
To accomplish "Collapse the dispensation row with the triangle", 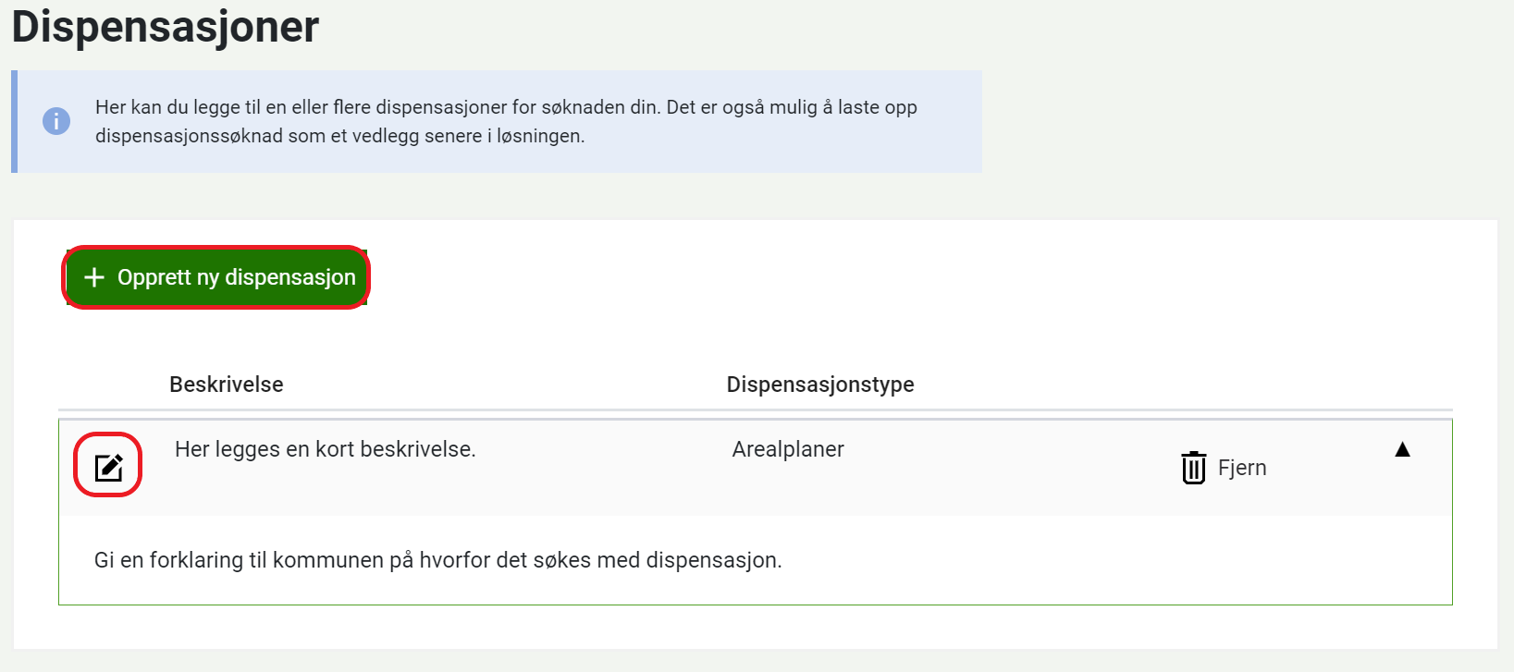I will 1402,449.
